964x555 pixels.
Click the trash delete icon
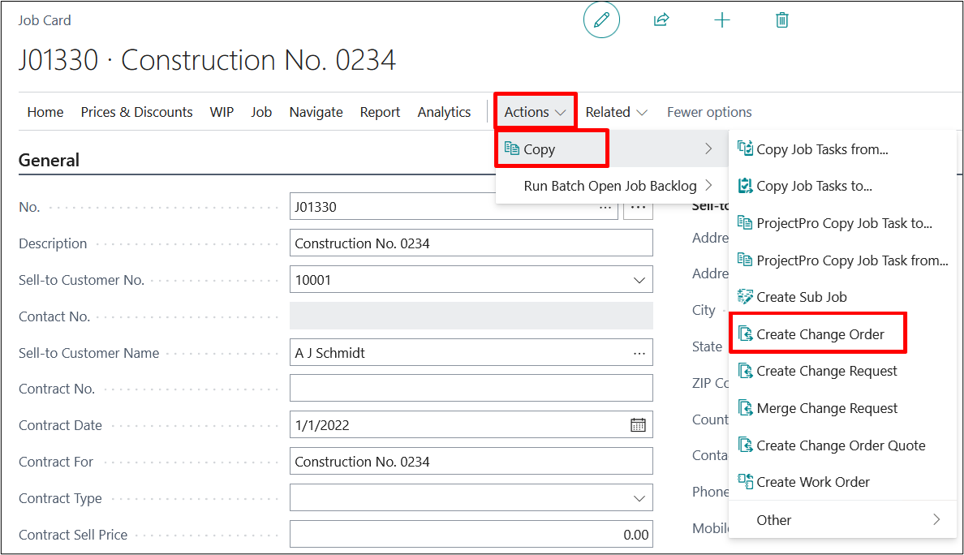[781, 20]
